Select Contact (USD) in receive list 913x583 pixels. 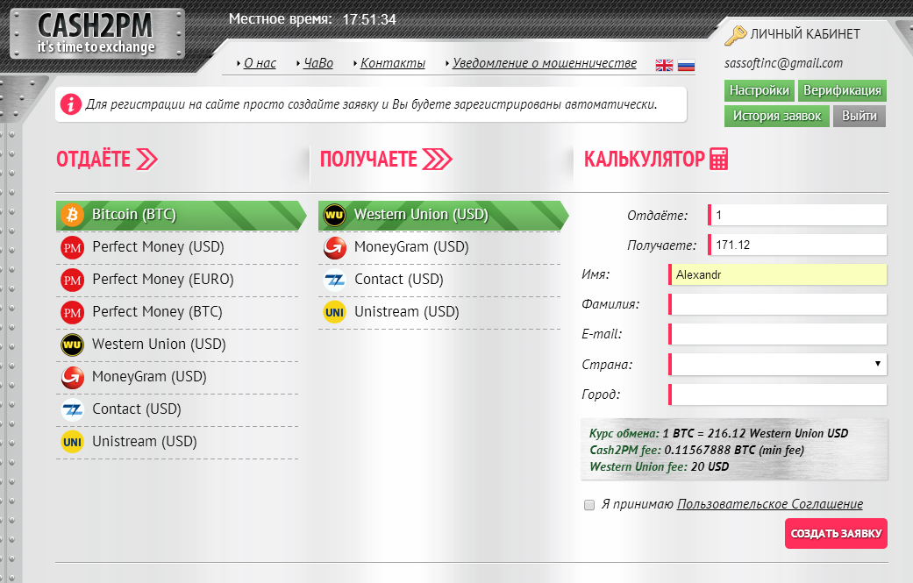point(439,281)
